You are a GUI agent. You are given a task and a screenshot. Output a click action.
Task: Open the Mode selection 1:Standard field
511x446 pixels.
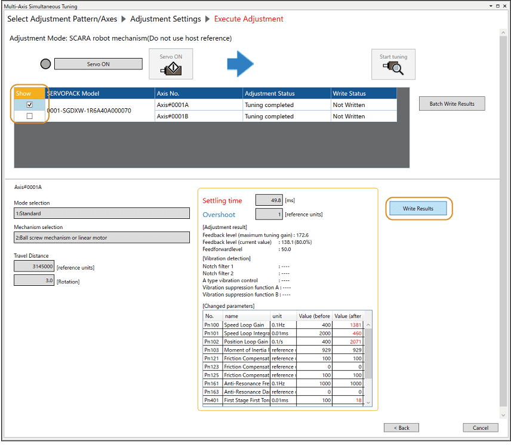[x=101, y=213]
